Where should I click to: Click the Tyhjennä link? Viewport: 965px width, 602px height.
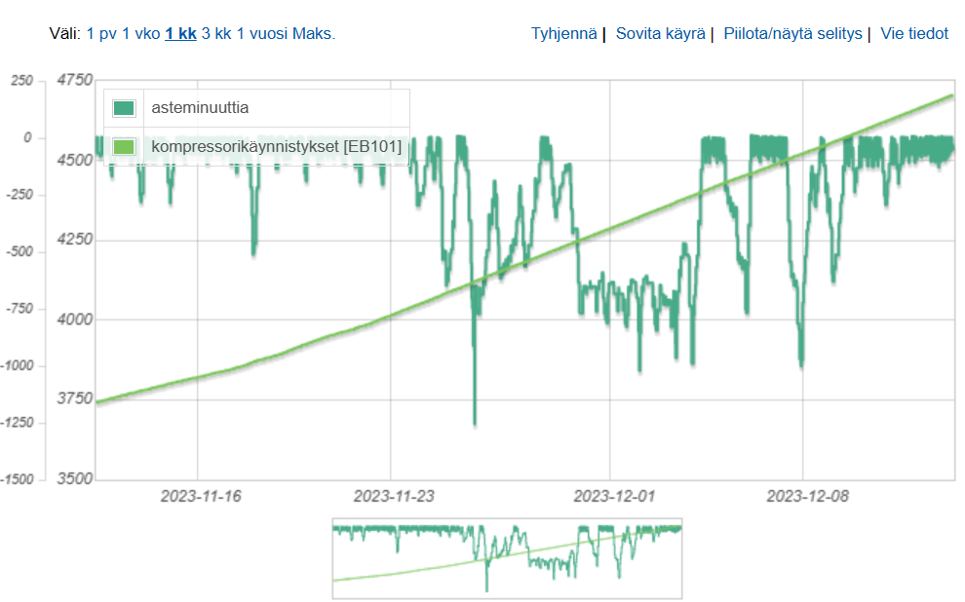[x=563, y=33]
